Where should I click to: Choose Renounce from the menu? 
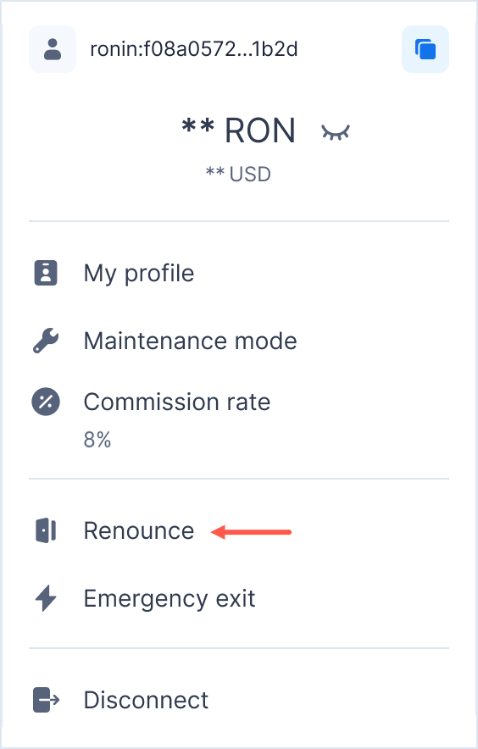click(x=239, y=530)
